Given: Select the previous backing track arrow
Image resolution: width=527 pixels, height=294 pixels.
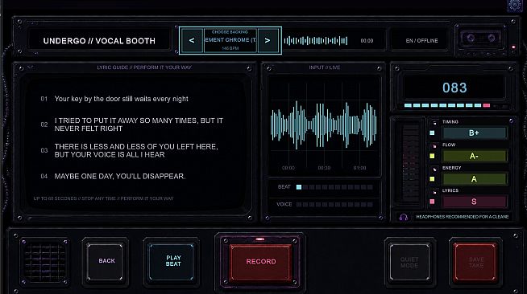Looking at the screenshot, I should [x=192, y=40].
